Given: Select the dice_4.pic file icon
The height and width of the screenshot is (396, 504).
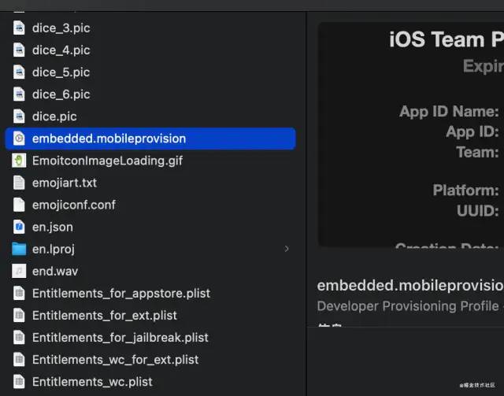Looking at the screenshot, I should [x=19, y=50].
